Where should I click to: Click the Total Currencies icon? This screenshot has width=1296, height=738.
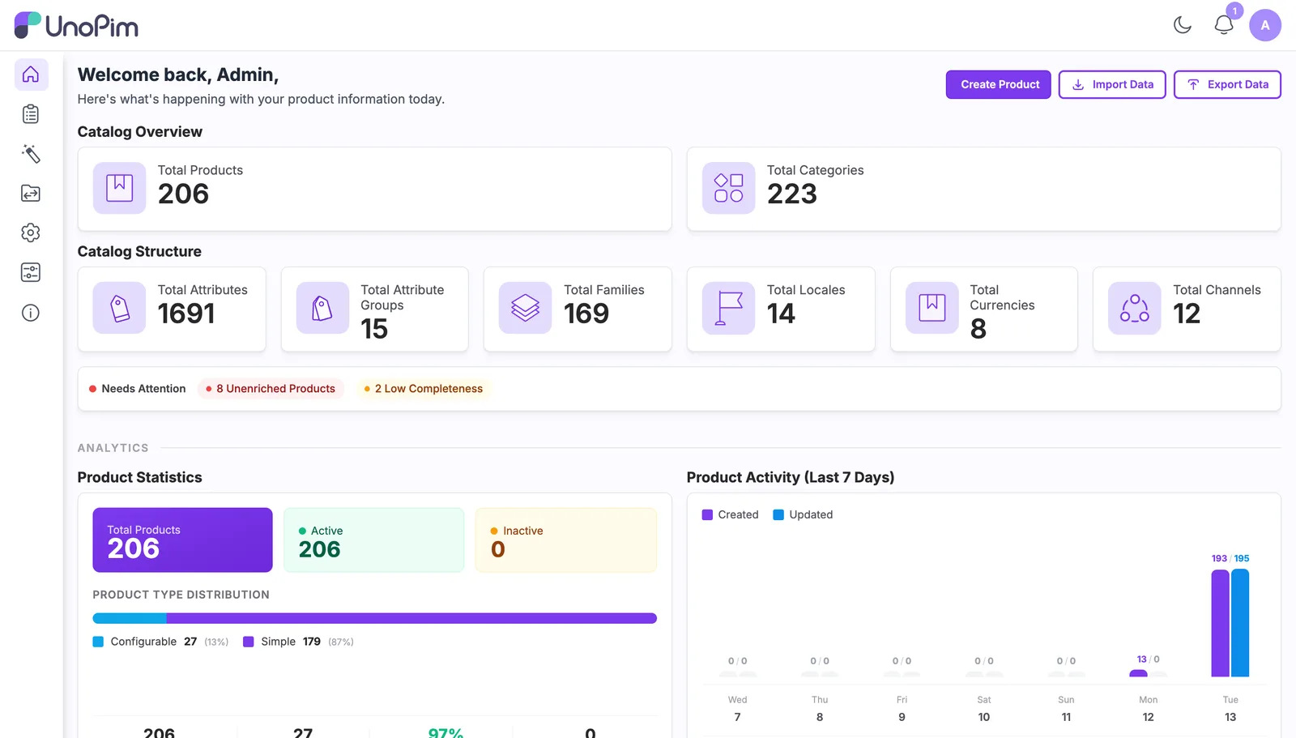pyautogui.click(x=932, y=308)
